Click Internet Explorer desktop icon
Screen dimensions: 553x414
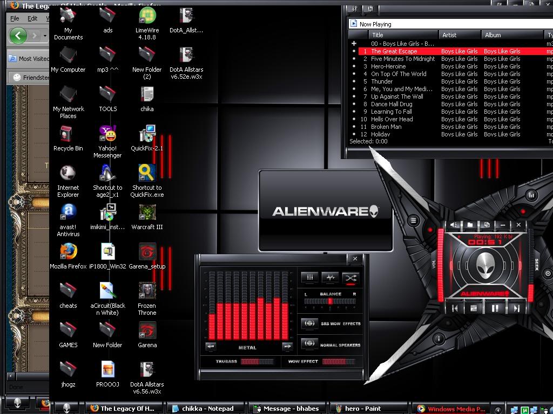(68, 181)
